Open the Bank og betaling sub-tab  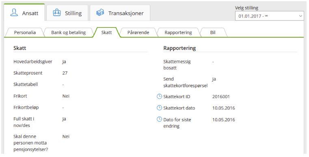click(68, 32)
